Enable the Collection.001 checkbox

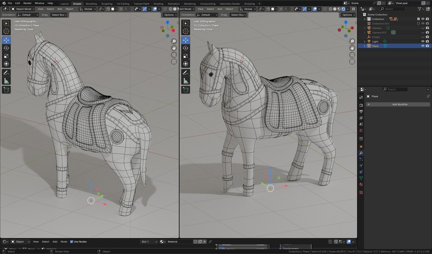click(418, 24)
